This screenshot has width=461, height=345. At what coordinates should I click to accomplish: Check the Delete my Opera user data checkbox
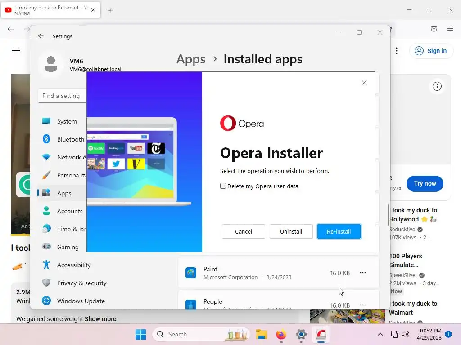(223, 186)
